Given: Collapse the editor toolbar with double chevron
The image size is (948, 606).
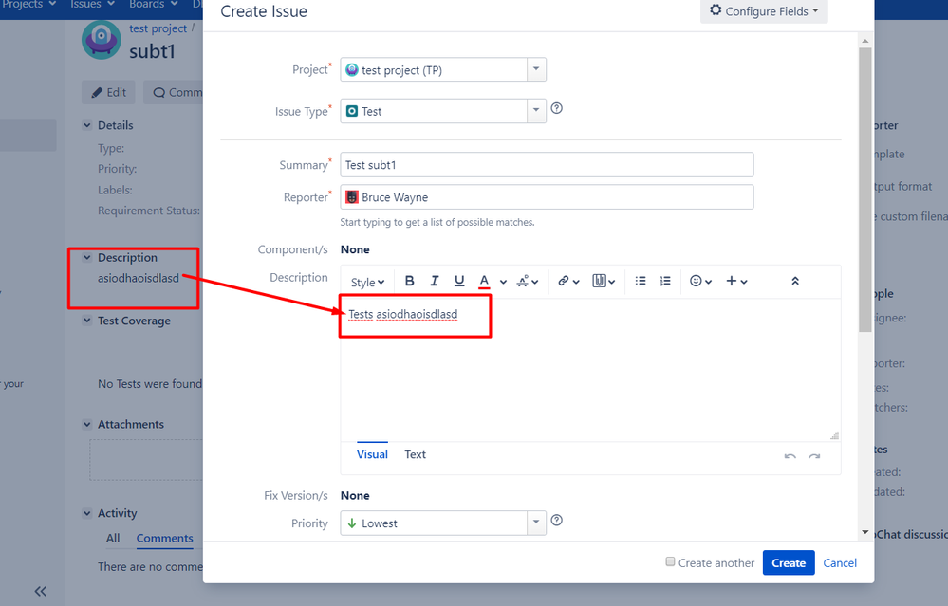Looking at the screenshot, I should 795,281.
